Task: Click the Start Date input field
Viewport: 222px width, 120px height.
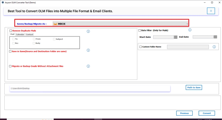Action: tap(163, 37)
